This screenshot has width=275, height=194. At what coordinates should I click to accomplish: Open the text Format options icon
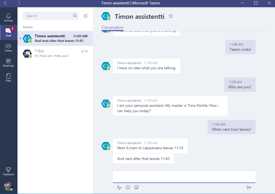click(x=119, y=187)
